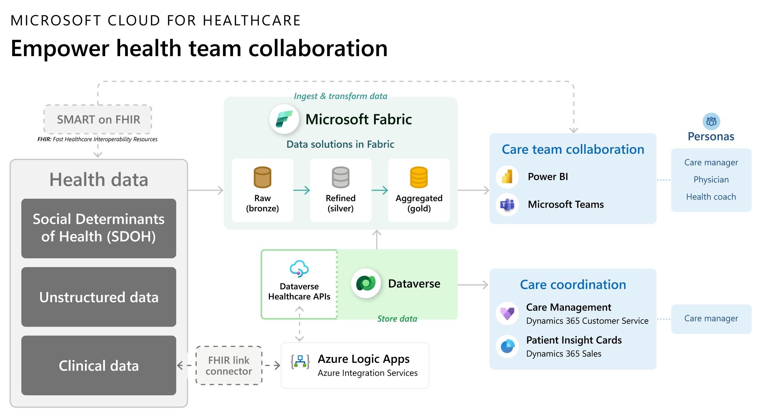This screenshot has width=762, height=419.
Task: Select the Refined (silver) database icon
Action: point(341,177)
